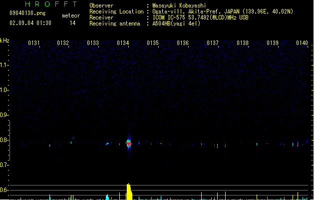Click time marker 0132

63,43
